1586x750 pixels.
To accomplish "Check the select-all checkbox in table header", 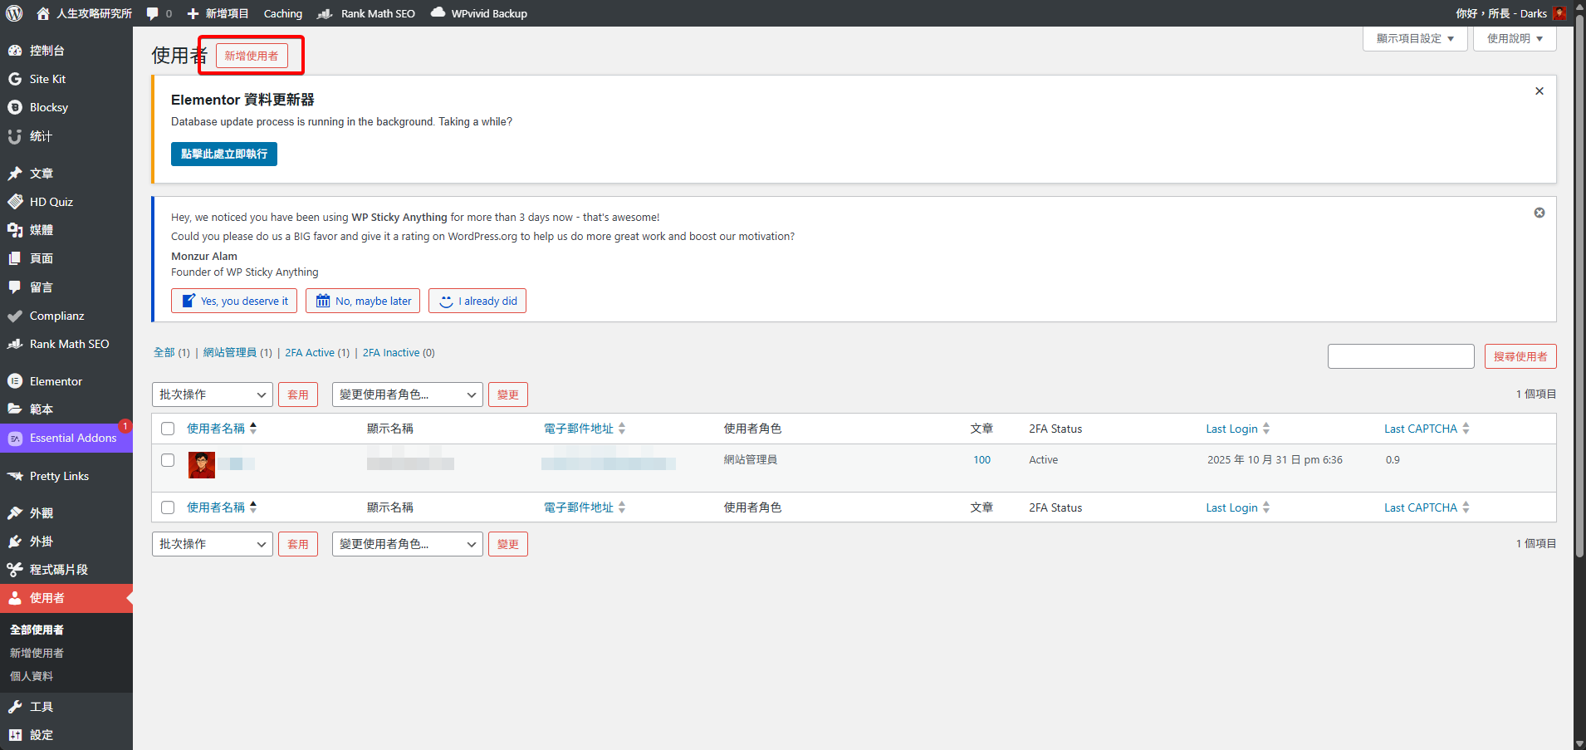I will click(168, 429).
